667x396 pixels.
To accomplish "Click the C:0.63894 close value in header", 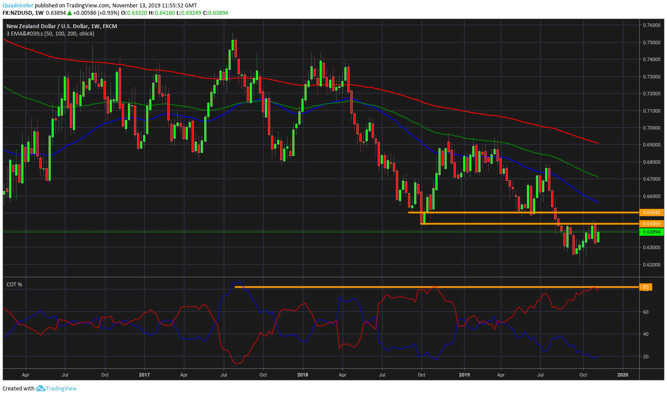I will (215, 13).
